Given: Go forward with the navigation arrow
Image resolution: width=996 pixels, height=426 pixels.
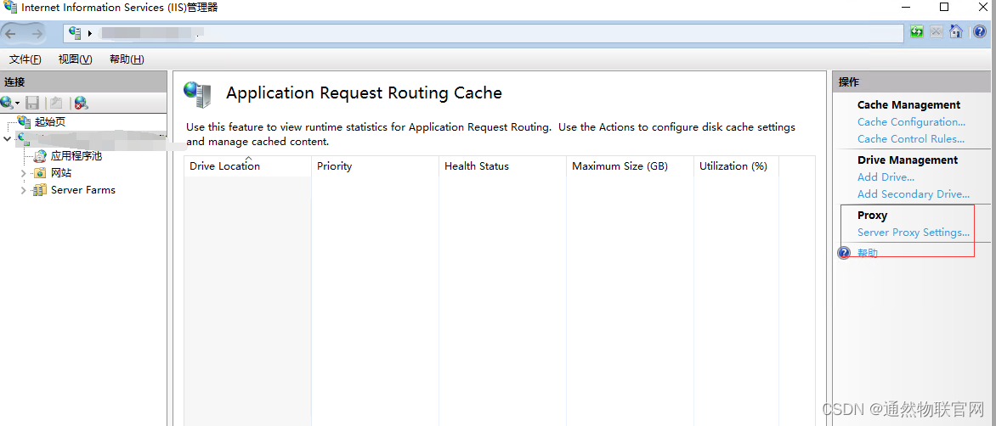Looking at the screenshot, I should pyautogui.click(x=37, y=34).
